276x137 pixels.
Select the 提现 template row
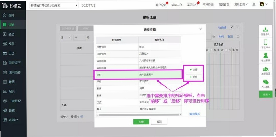tap(139, 47)
